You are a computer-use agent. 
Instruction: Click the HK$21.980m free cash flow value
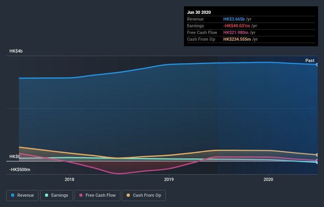click(x=236, y=32)
